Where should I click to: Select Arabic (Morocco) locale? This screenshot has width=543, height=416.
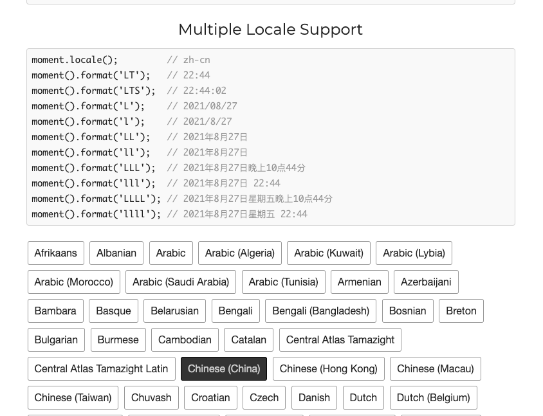coord(73,282)
